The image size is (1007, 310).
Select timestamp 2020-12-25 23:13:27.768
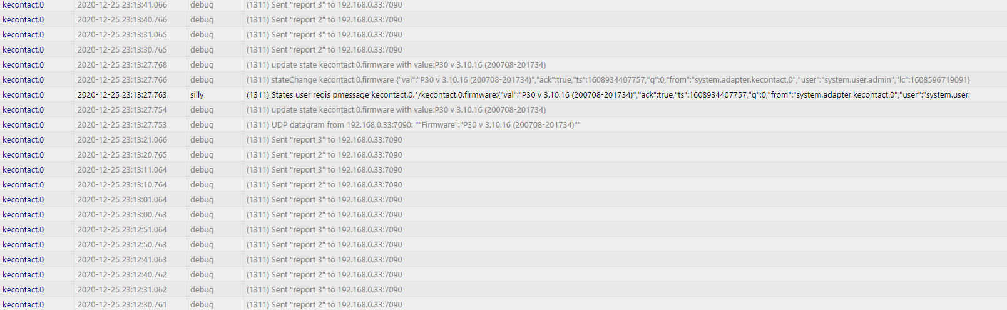pos(122,65)
